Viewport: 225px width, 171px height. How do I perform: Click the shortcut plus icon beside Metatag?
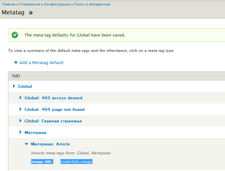pos(31,13)
